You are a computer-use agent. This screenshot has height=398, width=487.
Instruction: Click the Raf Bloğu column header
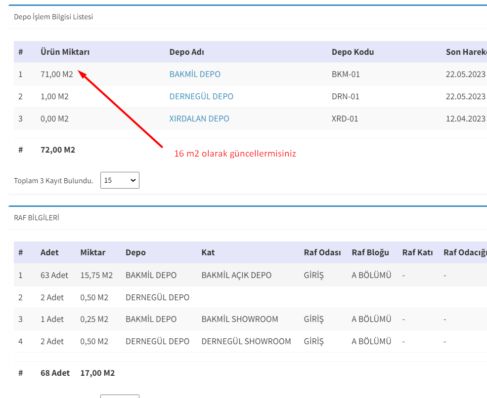(x=370, y=253)
